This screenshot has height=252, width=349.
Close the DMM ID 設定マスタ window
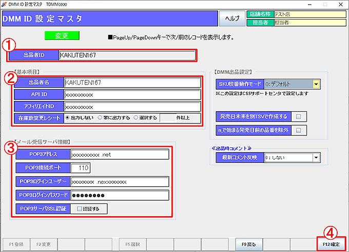click(341, 5)
